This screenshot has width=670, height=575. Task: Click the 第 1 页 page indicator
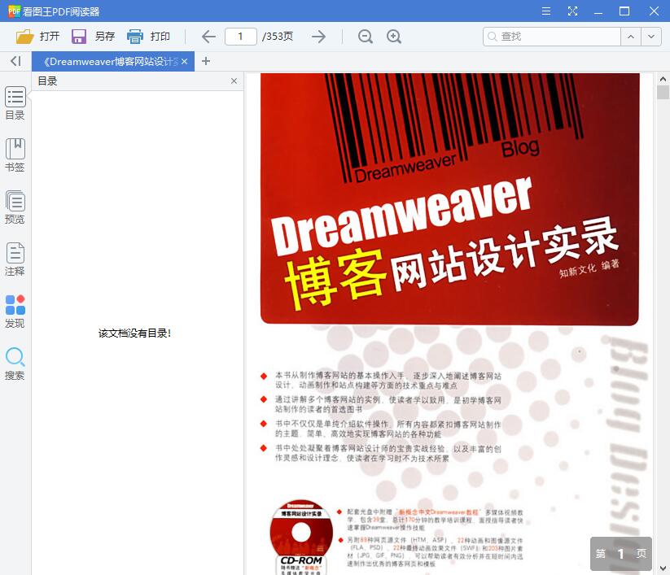pos(621,554)
